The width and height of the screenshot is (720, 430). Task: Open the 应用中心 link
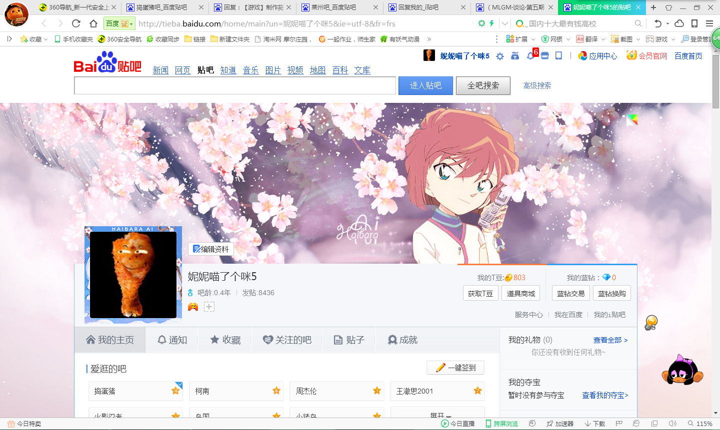click(597, 56)
